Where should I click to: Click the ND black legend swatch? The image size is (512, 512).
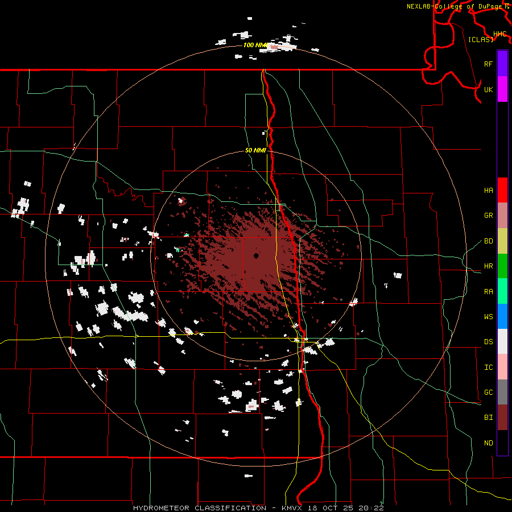(x=502, y=443)
